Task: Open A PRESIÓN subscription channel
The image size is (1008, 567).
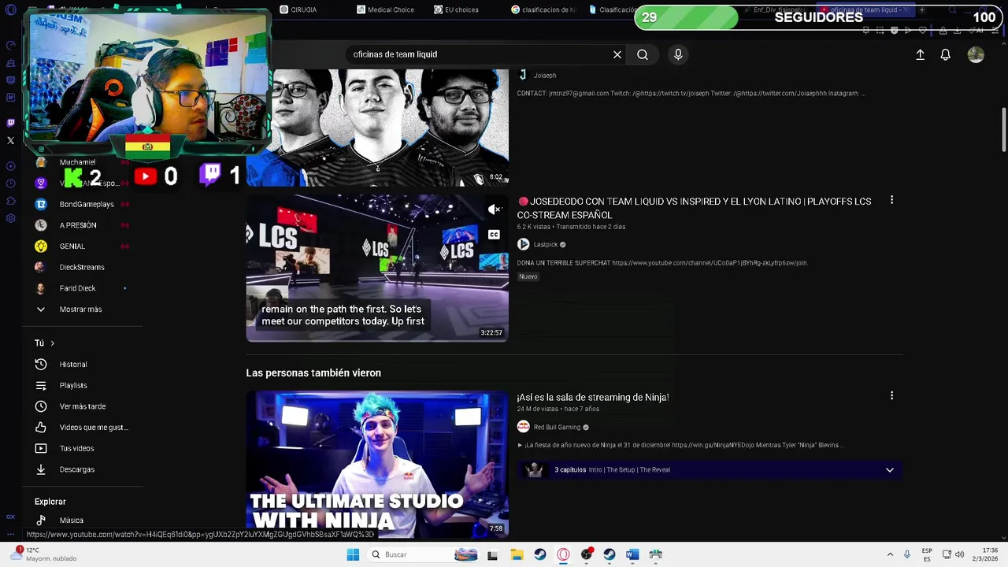Action: (78, 225)
